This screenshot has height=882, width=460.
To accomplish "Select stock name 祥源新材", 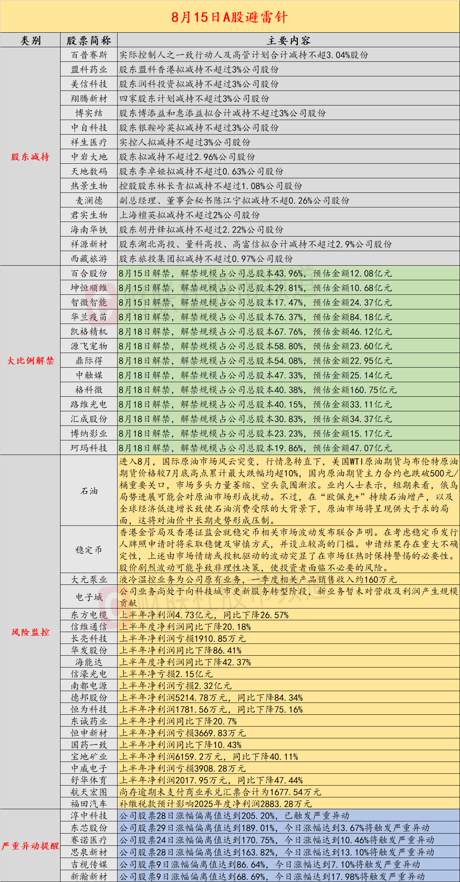I will pyautogui.click(x=89, y=244).
